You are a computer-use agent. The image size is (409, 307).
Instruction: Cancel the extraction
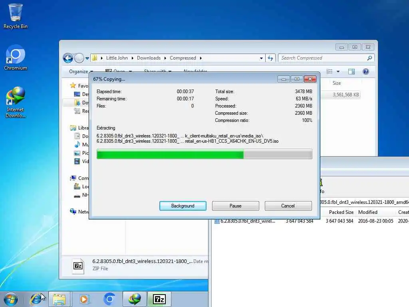tap(288, 206)
